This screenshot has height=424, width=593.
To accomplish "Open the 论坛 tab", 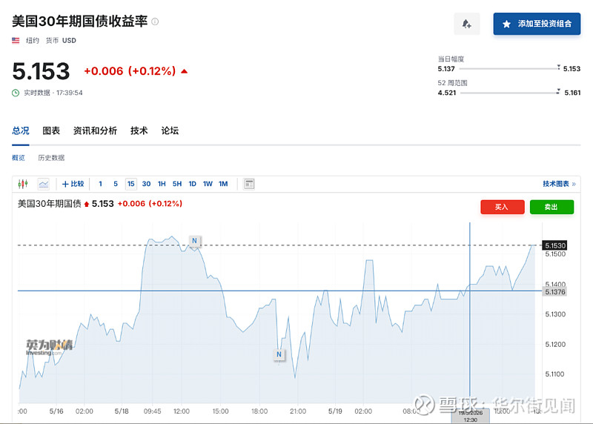I will [x=170, y=131].
